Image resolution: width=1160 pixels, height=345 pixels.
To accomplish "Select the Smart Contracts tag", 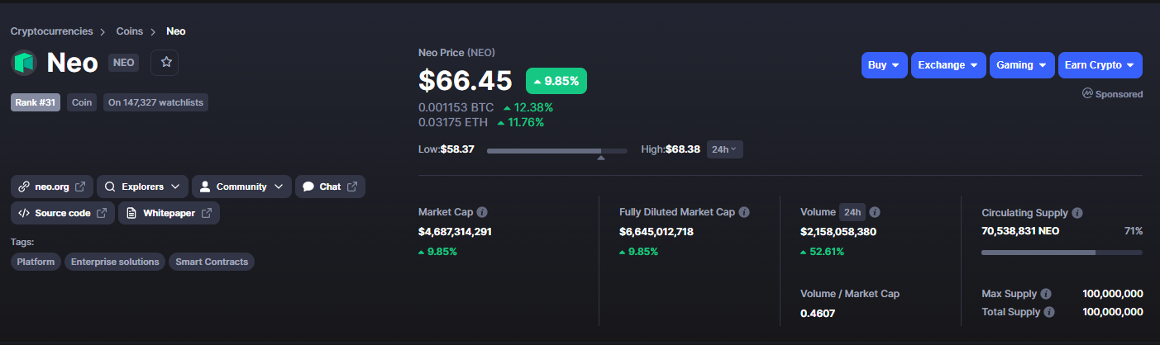I will click(x=212, y=262).
